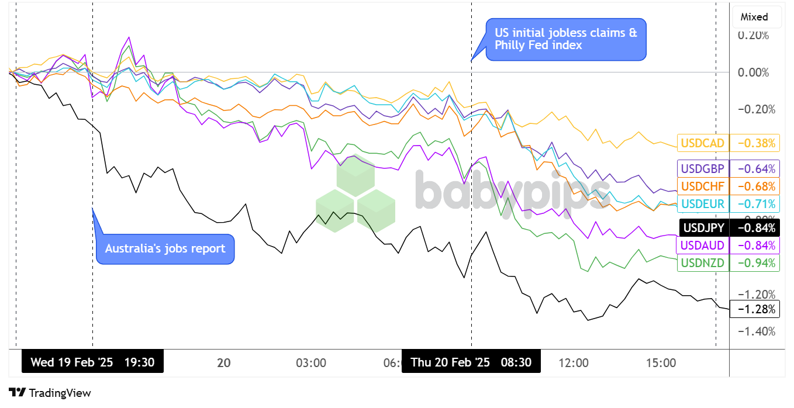Viewport: 794px width, 408px height.
Task: Click the USDCAD -0.38% value tag
Action: 756,143
